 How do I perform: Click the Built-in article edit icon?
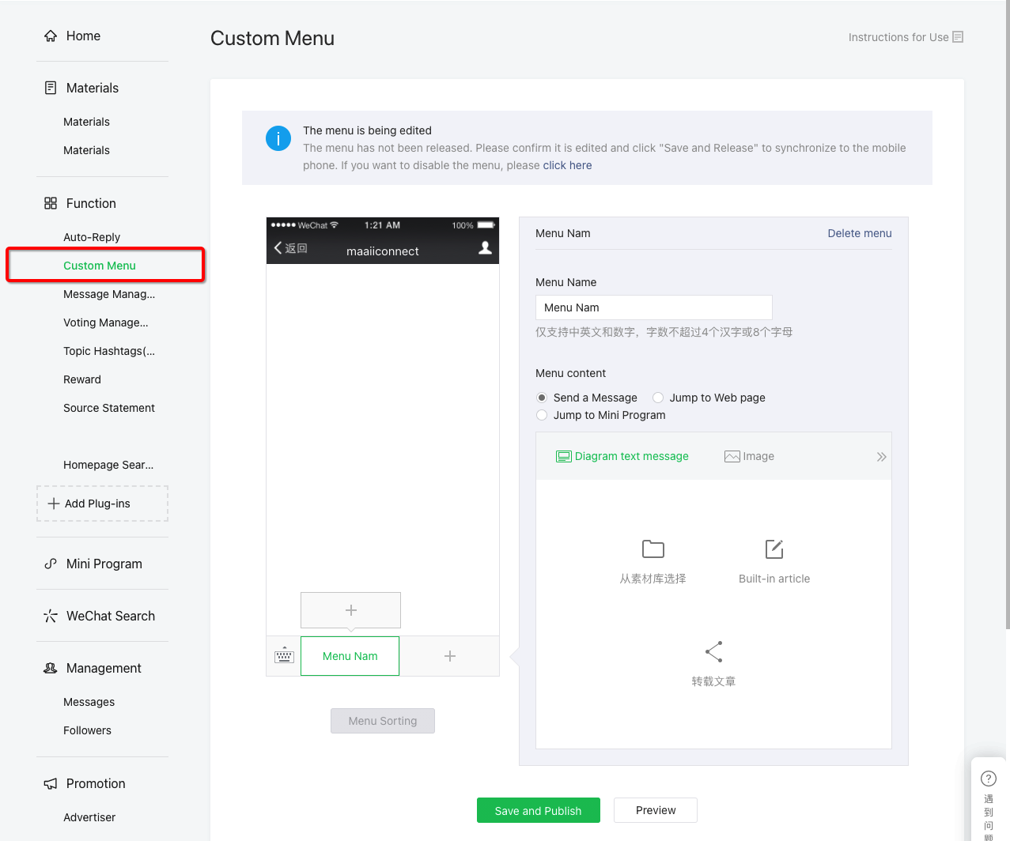(774, 549)
